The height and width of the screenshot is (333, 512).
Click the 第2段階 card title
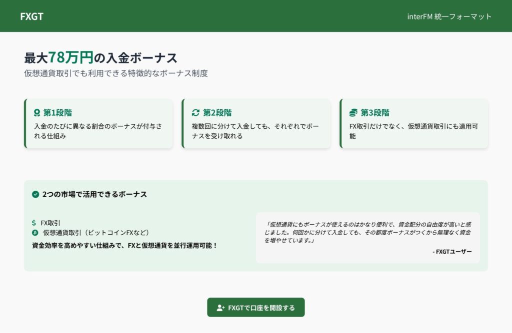point(217,113)
